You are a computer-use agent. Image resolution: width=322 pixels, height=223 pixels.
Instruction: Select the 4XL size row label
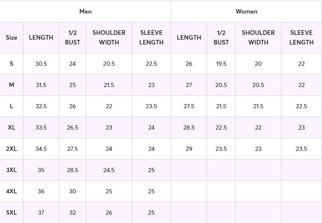click(x=11, y=191)
